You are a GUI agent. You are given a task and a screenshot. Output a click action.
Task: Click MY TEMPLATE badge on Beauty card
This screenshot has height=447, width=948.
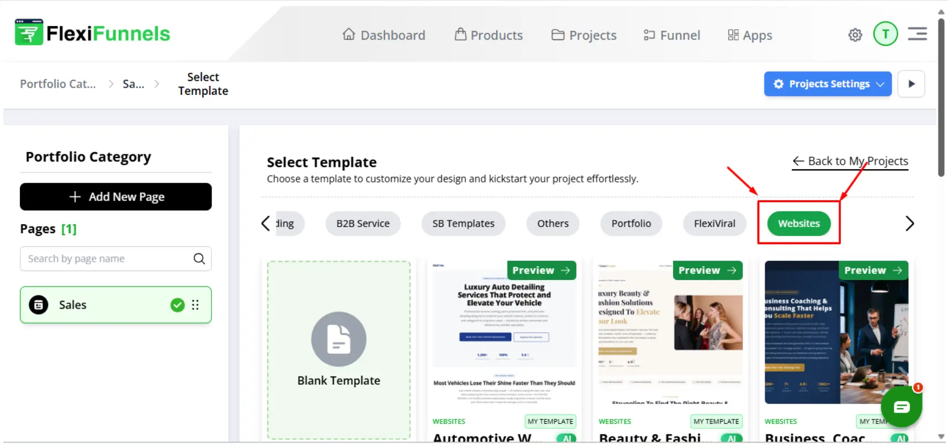point(716,421)
